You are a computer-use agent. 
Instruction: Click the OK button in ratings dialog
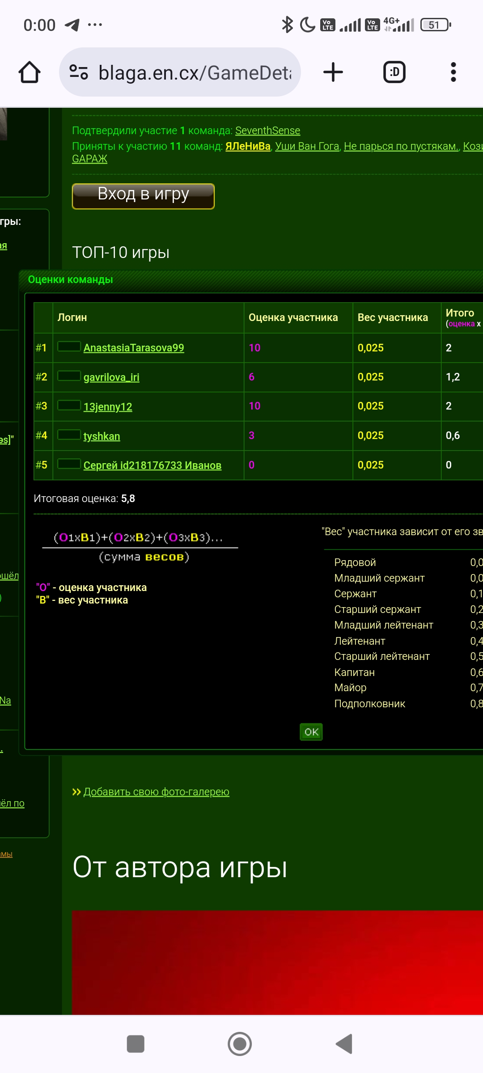[x=311, y=732]
